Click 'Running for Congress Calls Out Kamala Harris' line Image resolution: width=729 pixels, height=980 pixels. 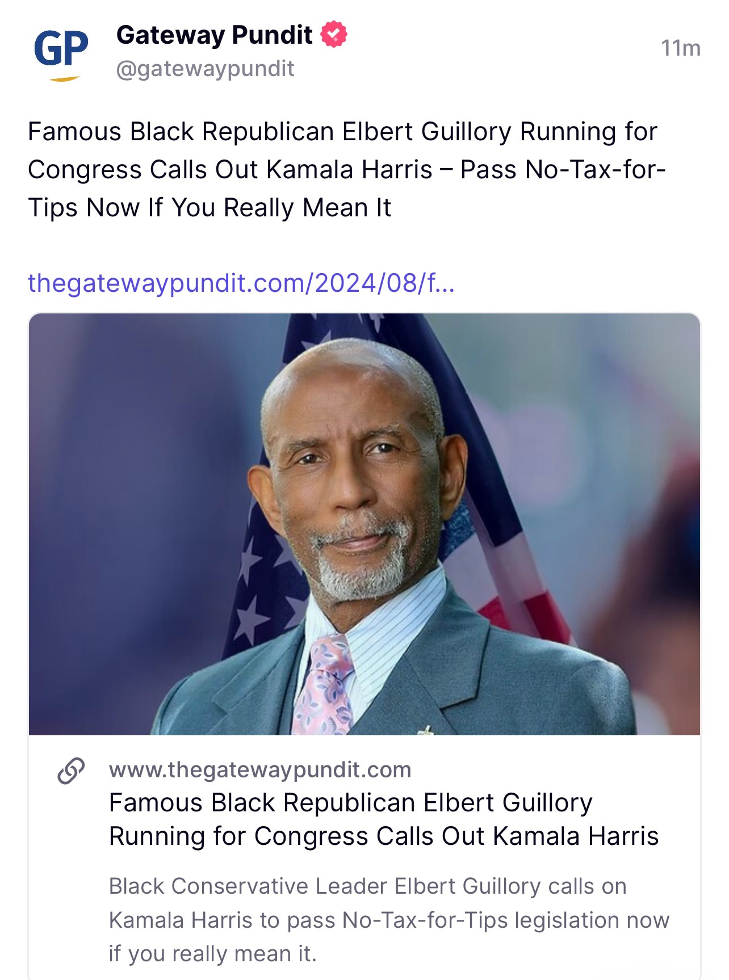[x=384, y=836]
